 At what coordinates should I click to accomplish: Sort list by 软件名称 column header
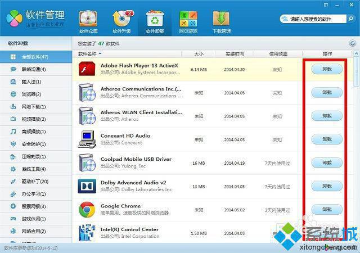(90, 53)
